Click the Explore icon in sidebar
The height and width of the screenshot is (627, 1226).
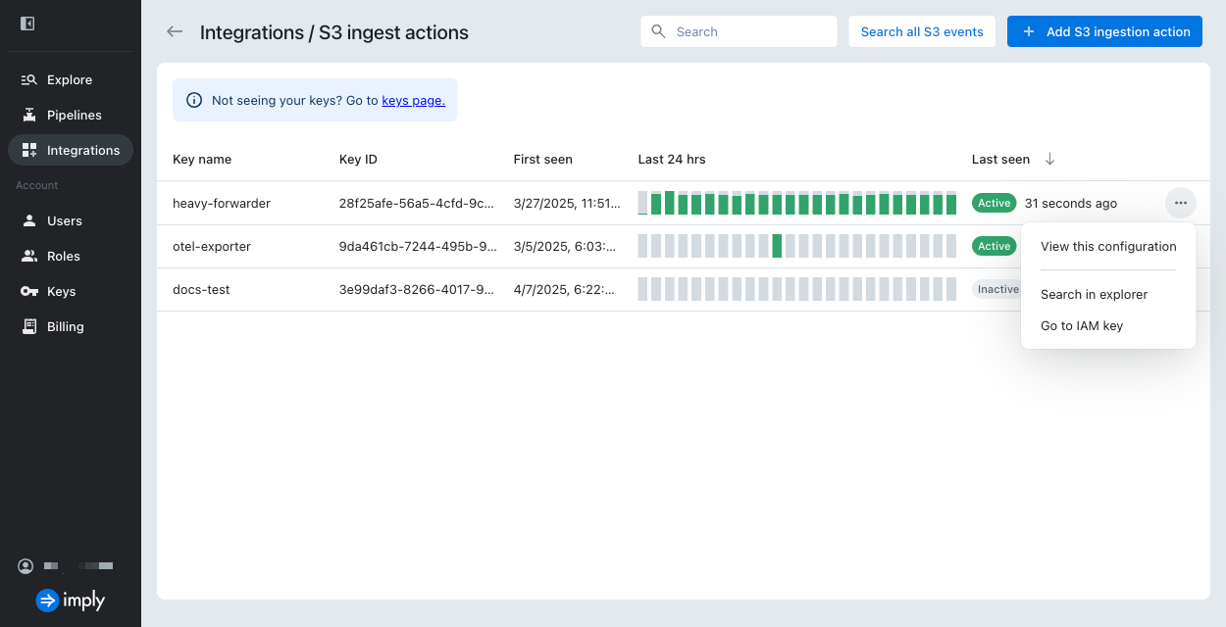pyautogui.click(x=28, y=79)
